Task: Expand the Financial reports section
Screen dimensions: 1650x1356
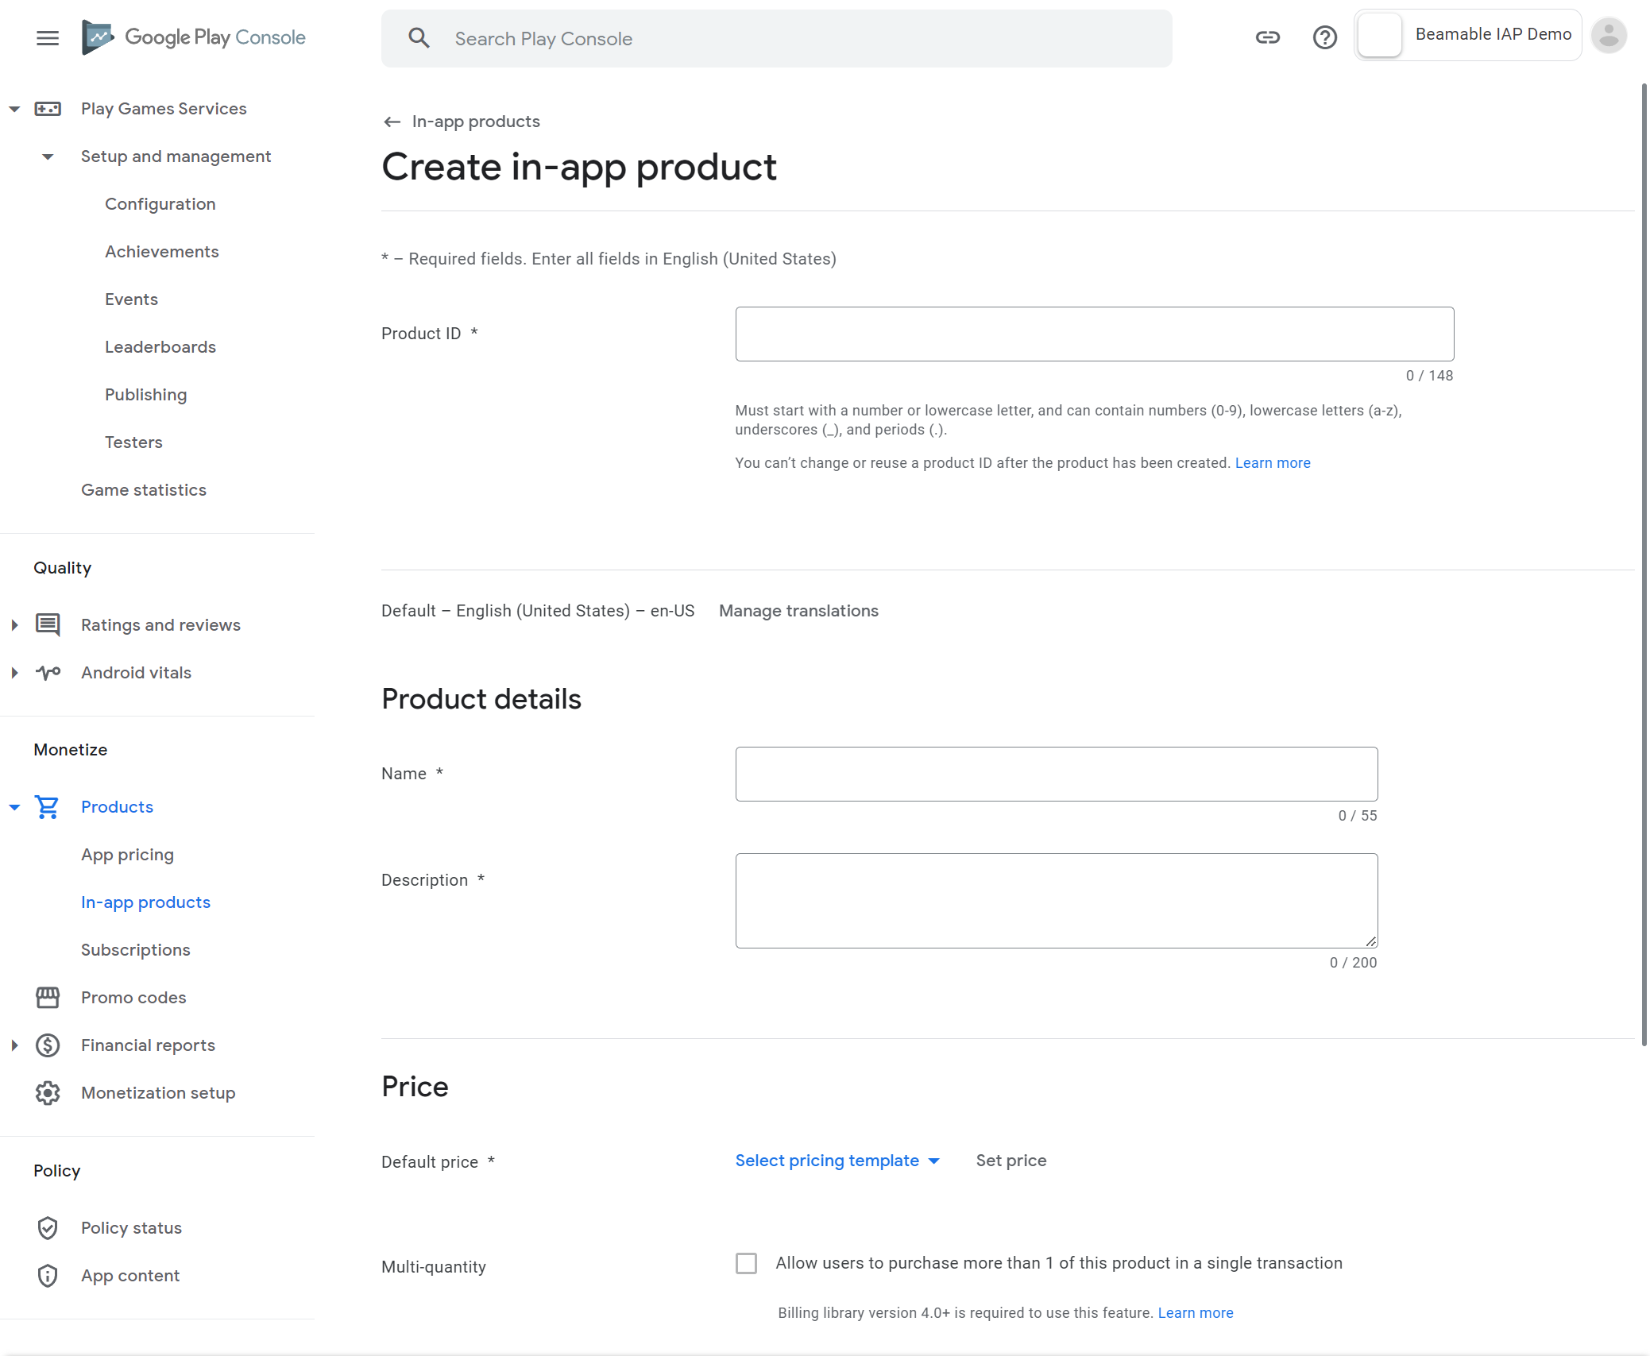Action: click(14, 1045)
